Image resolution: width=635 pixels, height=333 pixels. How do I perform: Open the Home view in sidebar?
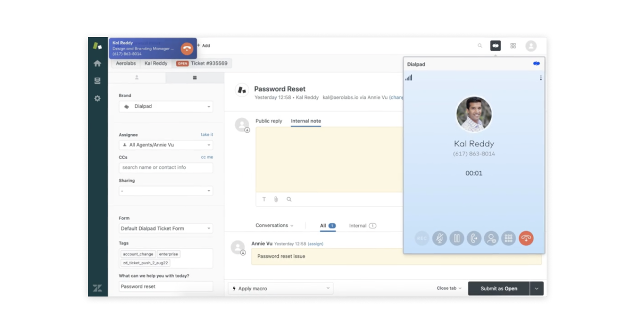pos(97,63)
